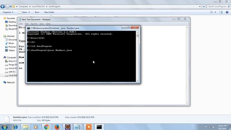Open Notepad View menu
Image resolution: width=231 pixels, height=130 pixels.
click(42, 24)
